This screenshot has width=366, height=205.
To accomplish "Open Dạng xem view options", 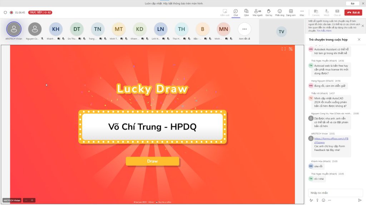I will pos(291,12).
